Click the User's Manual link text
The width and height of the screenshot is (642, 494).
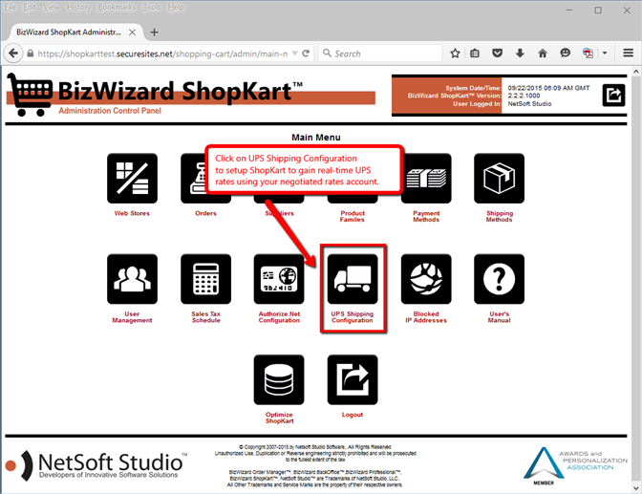tap(499, 317)
